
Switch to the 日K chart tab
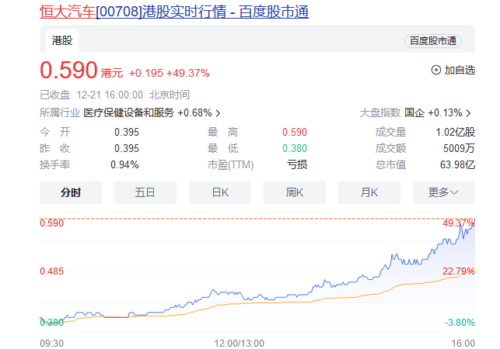coord(220,192)
